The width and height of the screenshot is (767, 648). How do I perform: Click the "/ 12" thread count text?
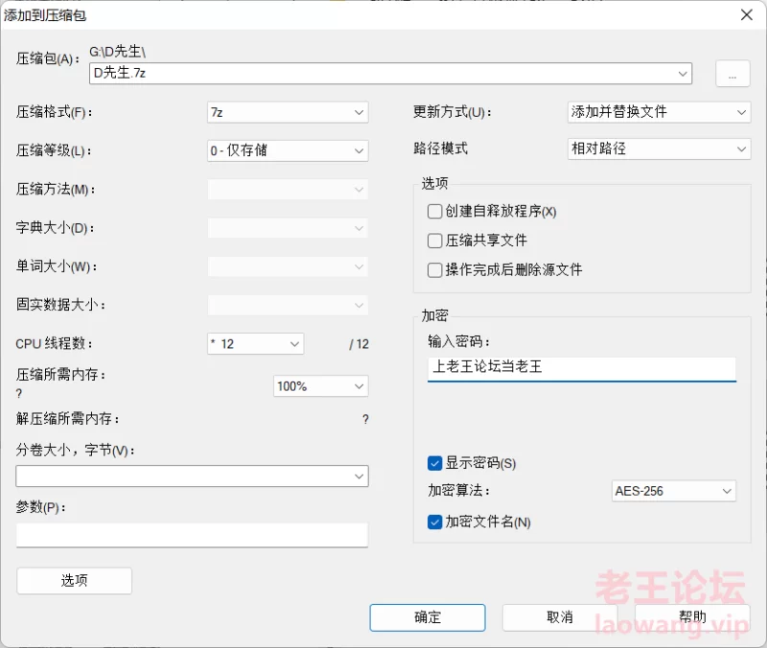[359, 344]
